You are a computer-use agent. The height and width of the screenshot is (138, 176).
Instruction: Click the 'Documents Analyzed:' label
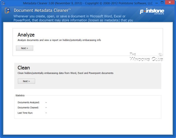coord(29,102)
